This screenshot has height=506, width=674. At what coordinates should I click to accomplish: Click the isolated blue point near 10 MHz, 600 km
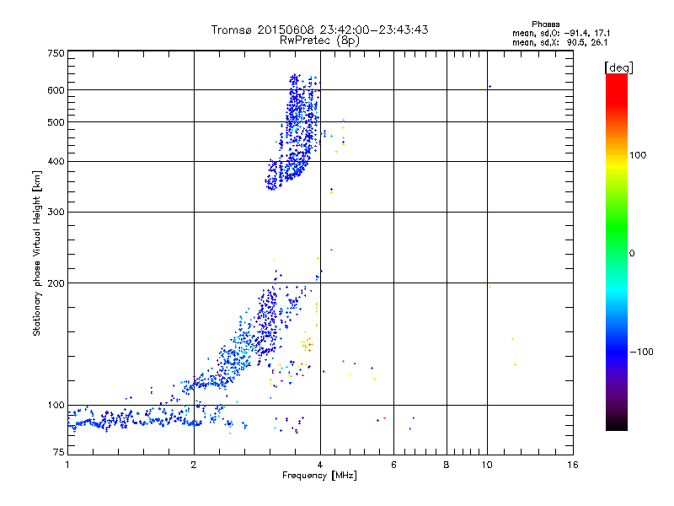coord(489,87)
